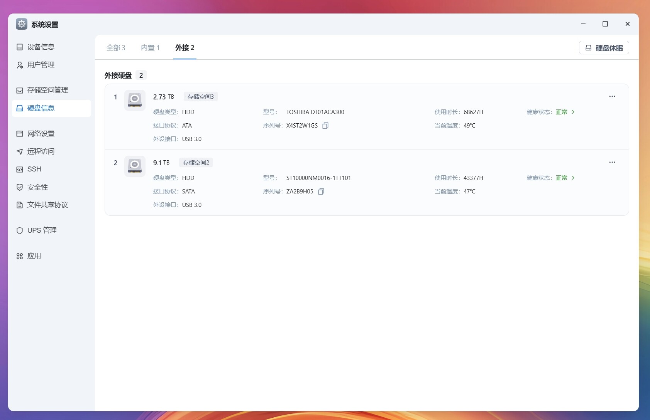Select the 外接 2 tab

pos(185,48)
